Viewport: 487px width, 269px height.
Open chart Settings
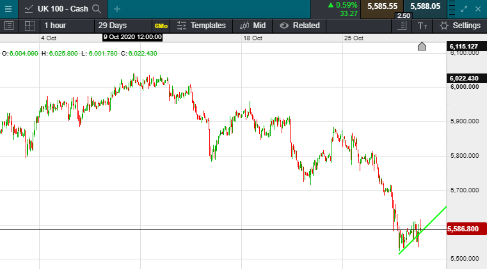click(460, 26)
